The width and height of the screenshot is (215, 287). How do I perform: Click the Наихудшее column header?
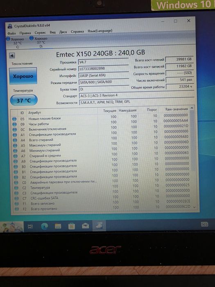tap(128, 110)
